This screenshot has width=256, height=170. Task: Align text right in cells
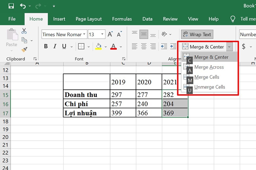tap(153, 46)
